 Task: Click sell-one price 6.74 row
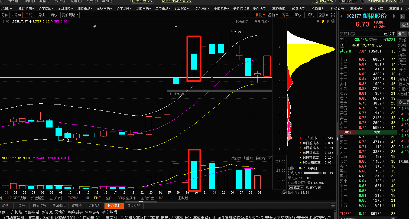coord(368,128)
